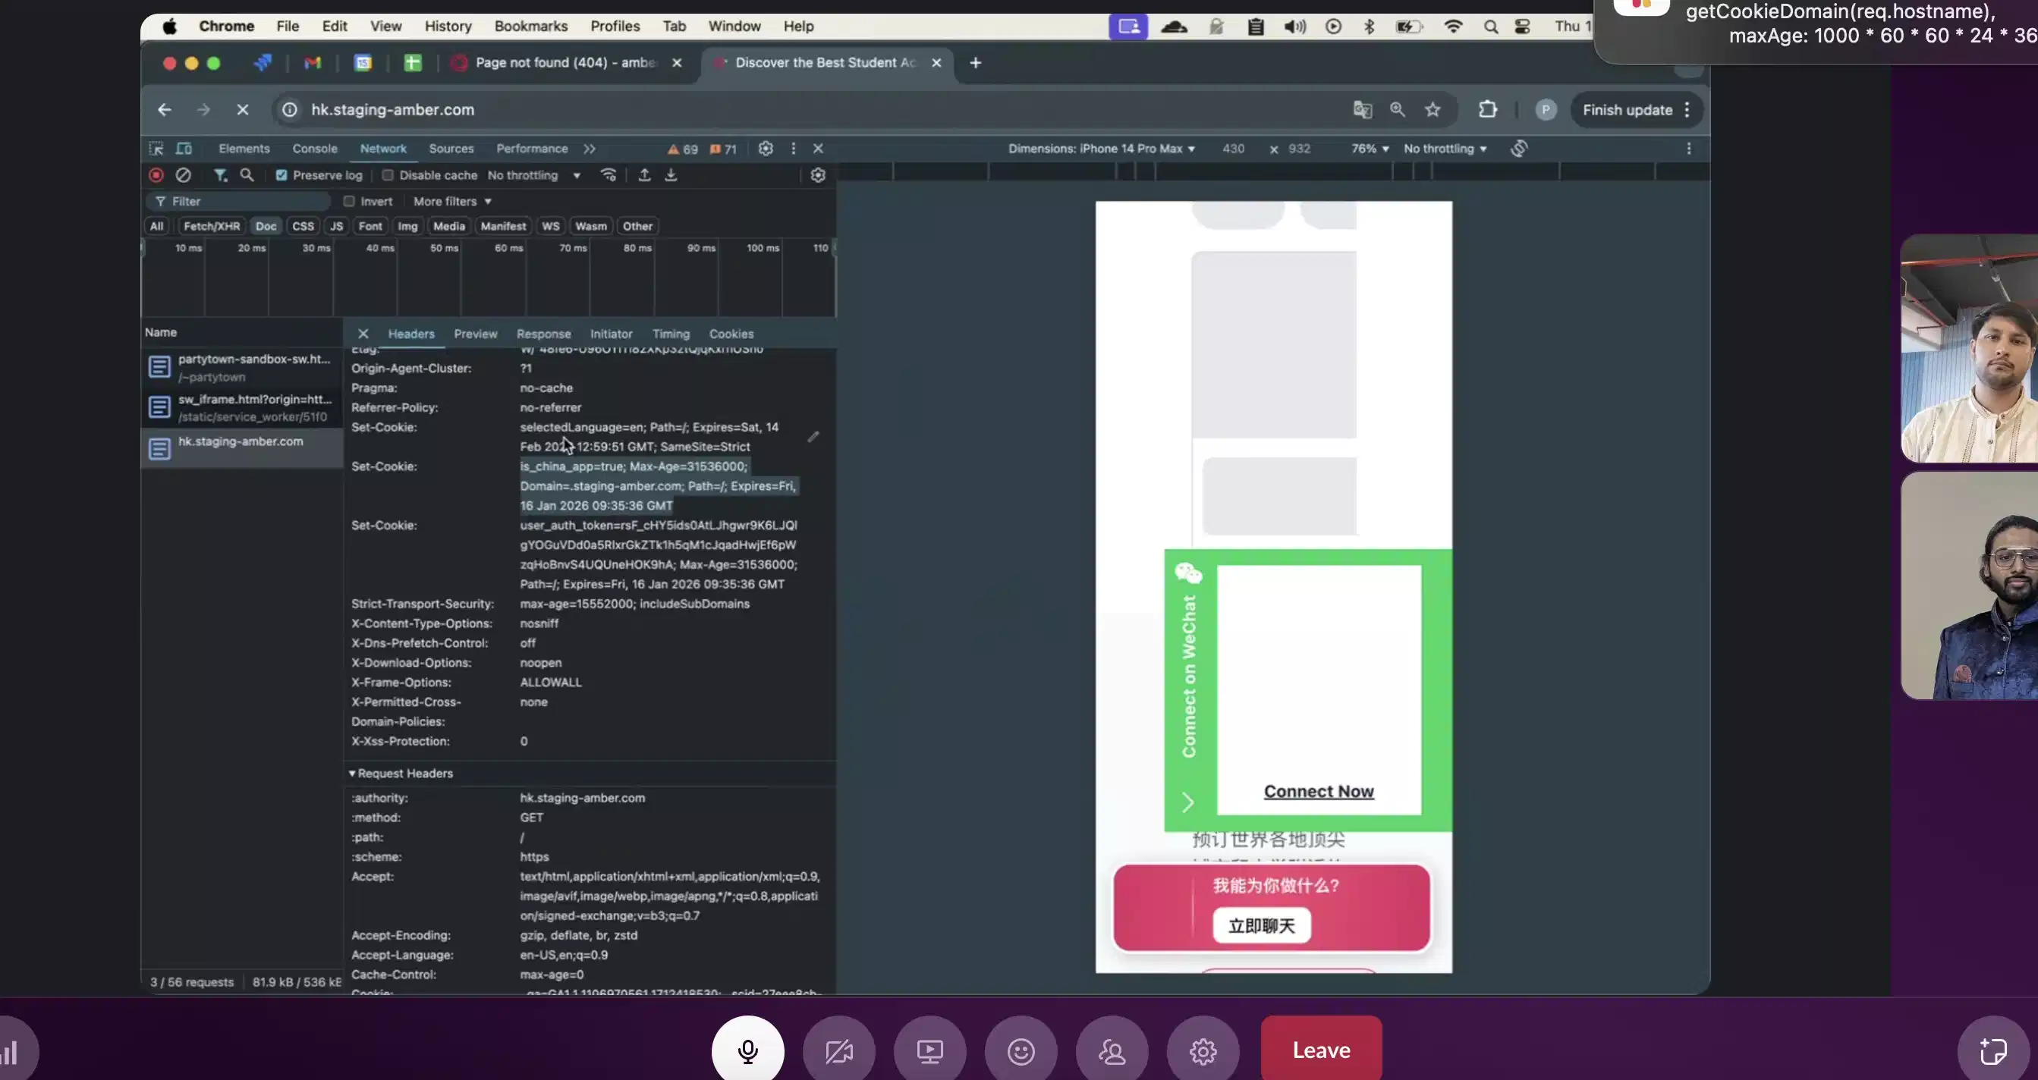Open device toolbar more options menu
The width and height of the screenshot is (2038, 1080).
1688,149
